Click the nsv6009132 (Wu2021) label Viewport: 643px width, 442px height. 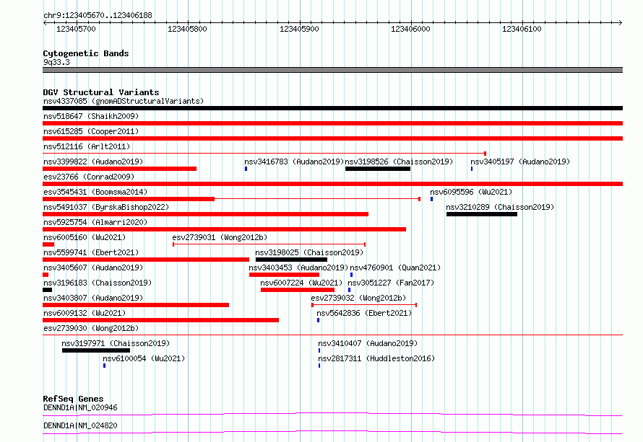click(x=85, y=313)
